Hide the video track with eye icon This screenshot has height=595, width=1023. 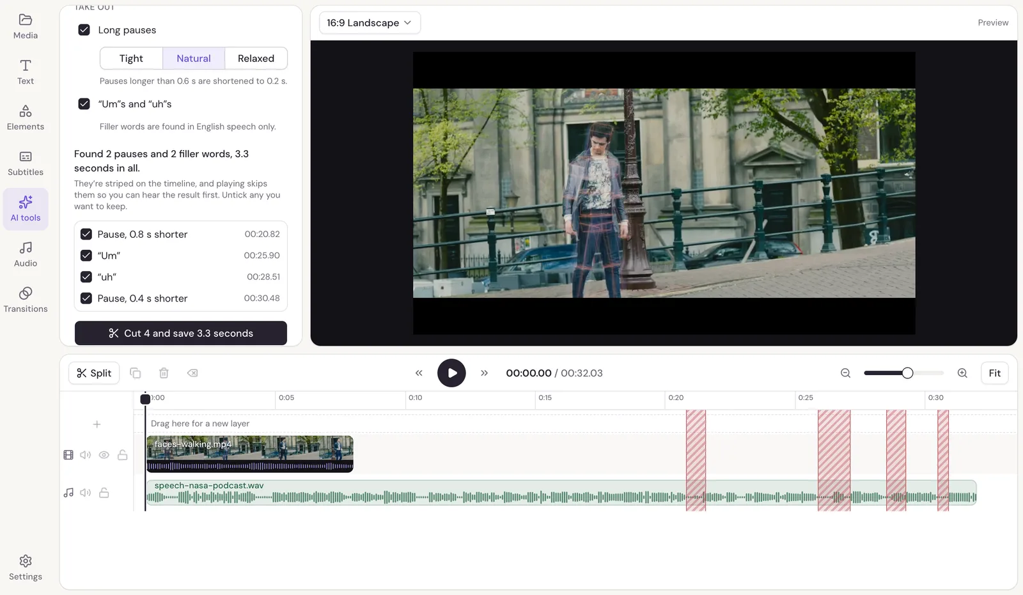click(x=104, y=455)
